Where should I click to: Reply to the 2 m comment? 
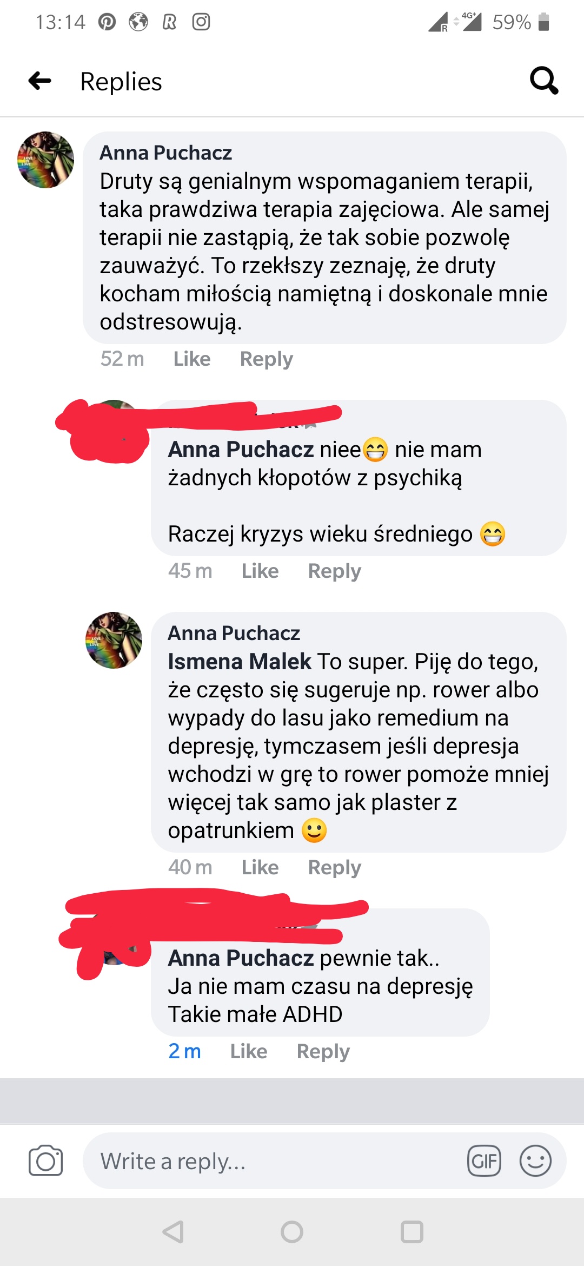point(323,1051)
